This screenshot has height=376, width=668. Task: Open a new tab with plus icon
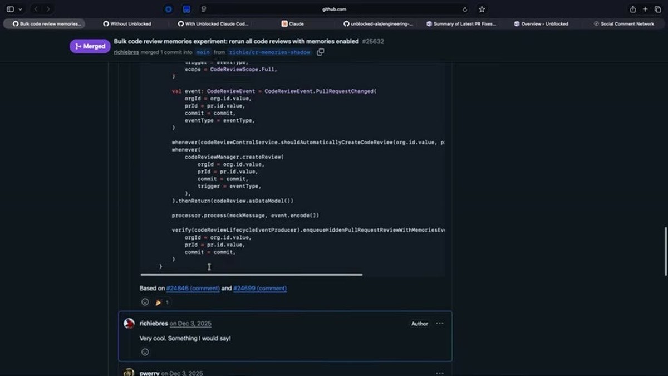645,9
